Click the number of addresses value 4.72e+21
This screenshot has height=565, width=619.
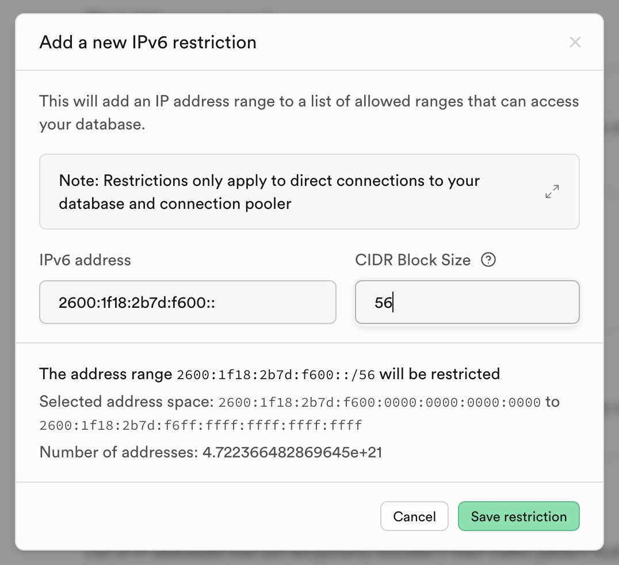(292, 452)
